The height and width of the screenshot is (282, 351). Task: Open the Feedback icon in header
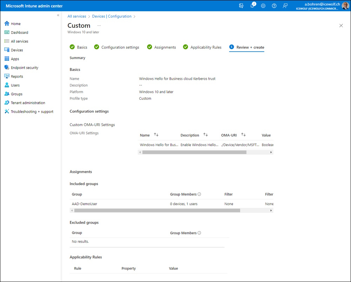[285, 6]
